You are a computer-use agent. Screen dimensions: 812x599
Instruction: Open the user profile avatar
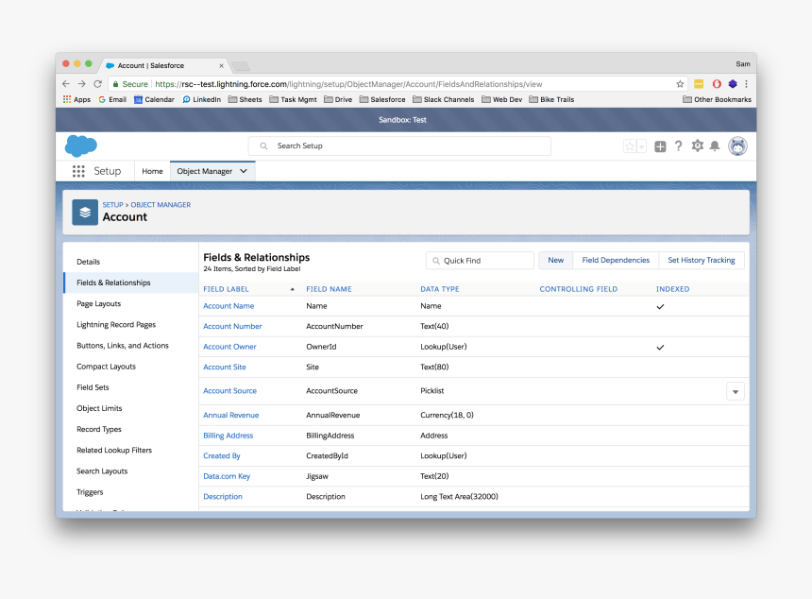[737, 146]
